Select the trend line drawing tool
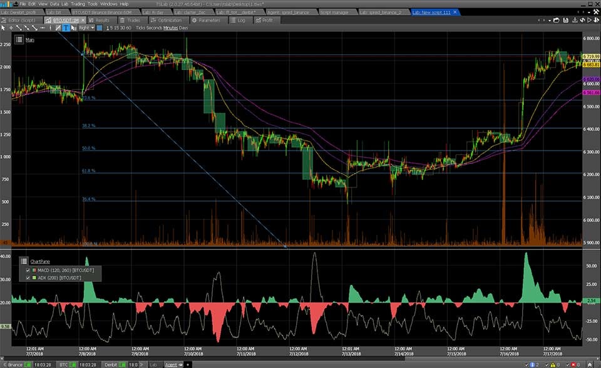Image resolution: width=601 pixels, height=368 pixels. coord(18,28)
